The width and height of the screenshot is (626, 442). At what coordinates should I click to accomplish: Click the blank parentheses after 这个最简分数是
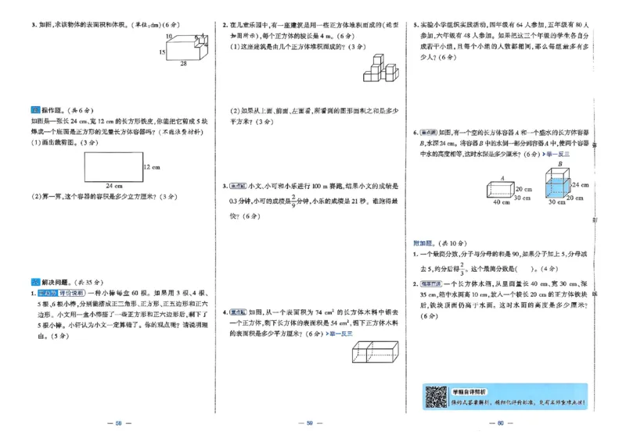(523, 269)
